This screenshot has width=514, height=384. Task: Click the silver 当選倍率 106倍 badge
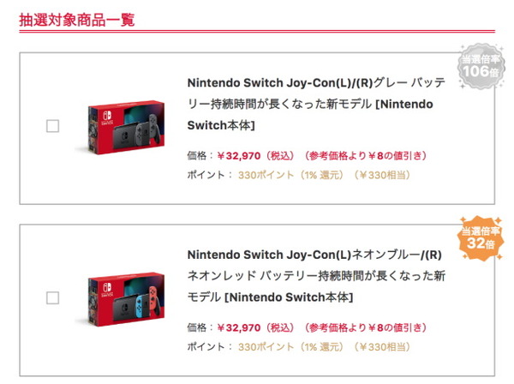tap(481, 67)
